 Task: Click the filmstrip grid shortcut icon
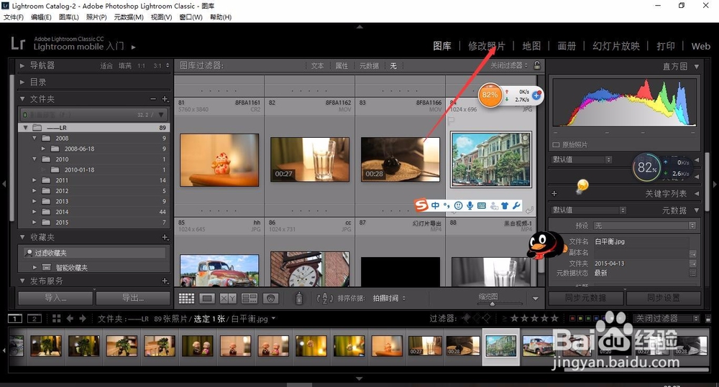pos(56,318)
